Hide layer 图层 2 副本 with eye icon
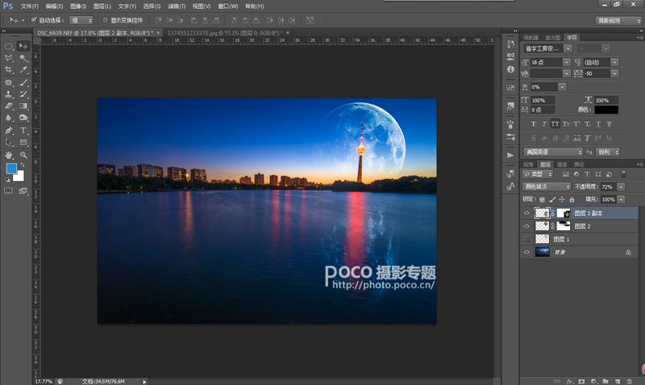 point(526,213)
